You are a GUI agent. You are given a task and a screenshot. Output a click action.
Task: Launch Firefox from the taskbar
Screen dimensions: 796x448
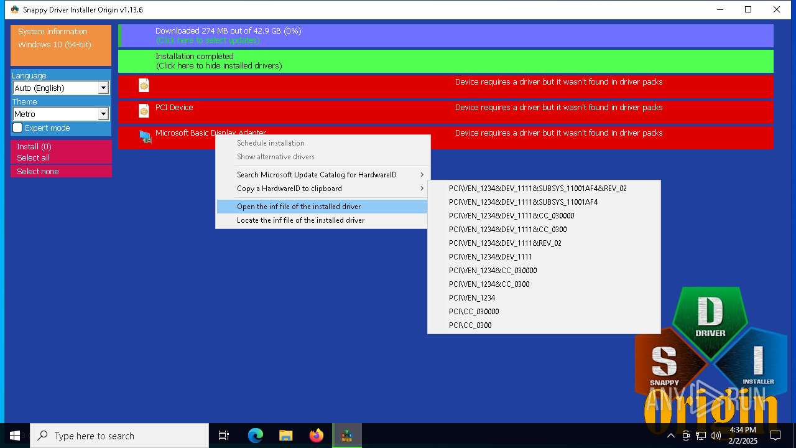[x=317, y=436]
